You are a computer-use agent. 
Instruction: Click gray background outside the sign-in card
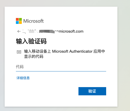pos(124,56)
